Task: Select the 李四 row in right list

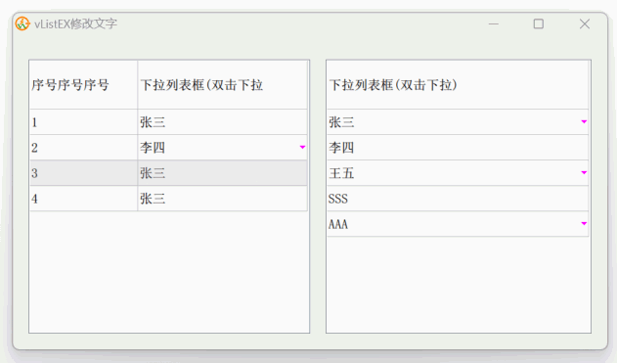Action: (458, 148)
